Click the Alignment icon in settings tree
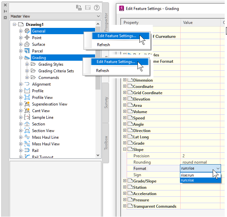This screenshot has height=217, width=227. tap(27, 84)
